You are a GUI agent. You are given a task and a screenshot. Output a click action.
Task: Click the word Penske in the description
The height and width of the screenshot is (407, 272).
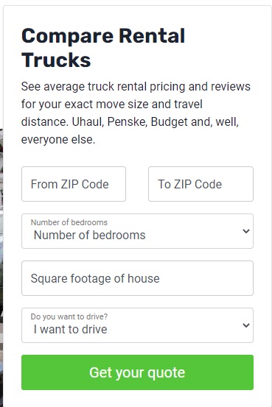tap(128, 121)
